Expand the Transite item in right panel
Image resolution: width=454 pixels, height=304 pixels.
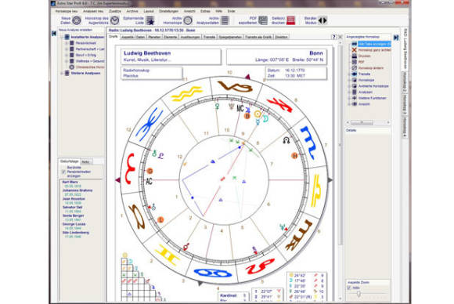[x=349, y=74]
